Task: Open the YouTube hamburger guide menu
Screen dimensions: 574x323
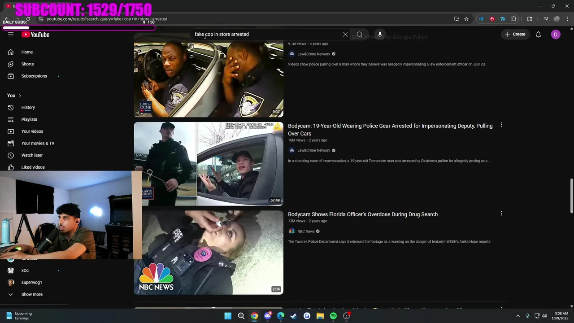Action: (x=11, y=35)
